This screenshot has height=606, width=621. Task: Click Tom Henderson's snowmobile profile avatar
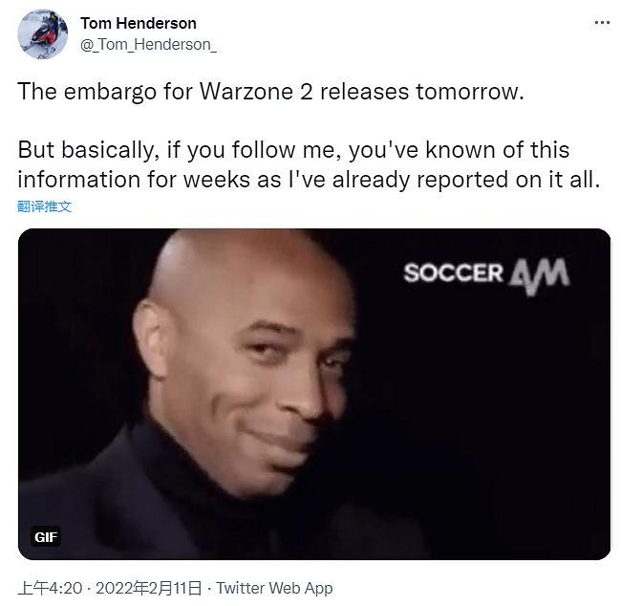coord(42,34)
